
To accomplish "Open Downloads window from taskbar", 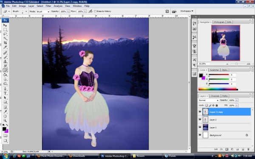I will pyautogui.click(x=83, y=156).
